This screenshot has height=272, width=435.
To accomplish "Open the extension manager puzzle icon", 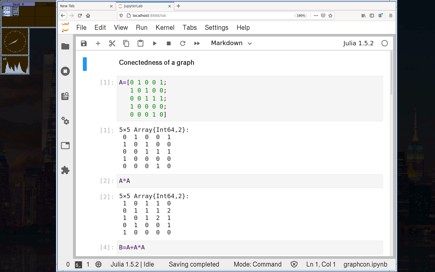I will pos(65,170).
